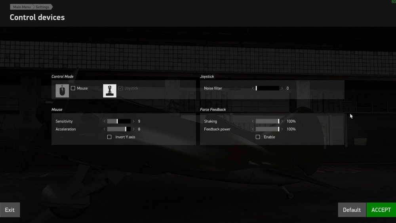Increase Acceleration with right arrow
Screen dimensions: 396x223
[x=133, y=129]
